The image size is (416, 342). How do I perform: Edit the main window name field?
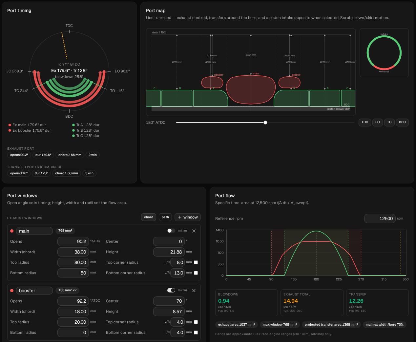click(x=34, y=231)
